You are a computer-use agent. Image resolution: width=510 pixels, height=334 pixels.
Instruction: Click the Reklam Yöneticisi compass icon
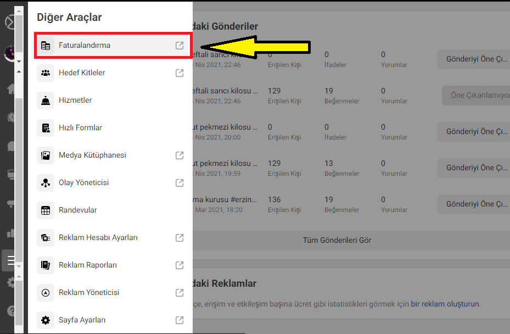(x=46, y=293)
